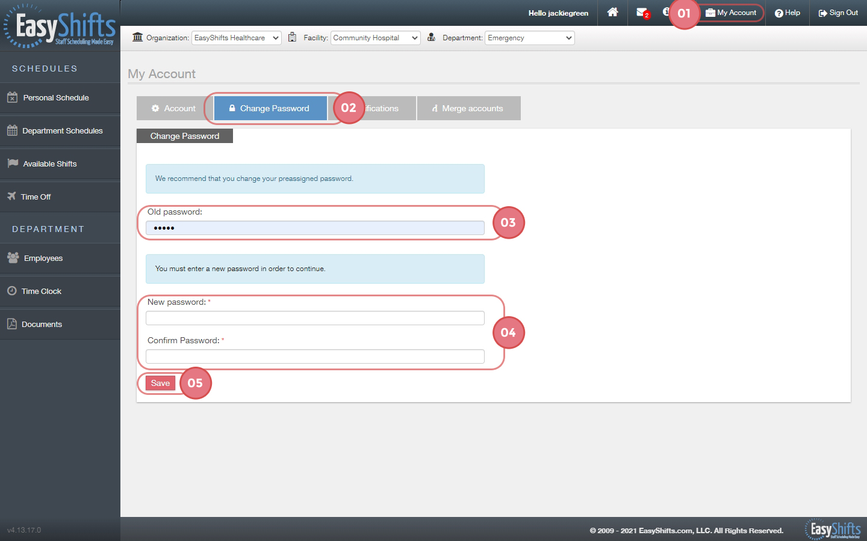
Task: Click the Personal Schedule calendar icon
Action: [12, 97]
